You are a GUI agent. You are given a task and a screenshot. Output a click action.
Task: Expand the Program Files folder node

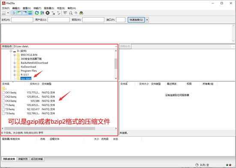(15, 71)
